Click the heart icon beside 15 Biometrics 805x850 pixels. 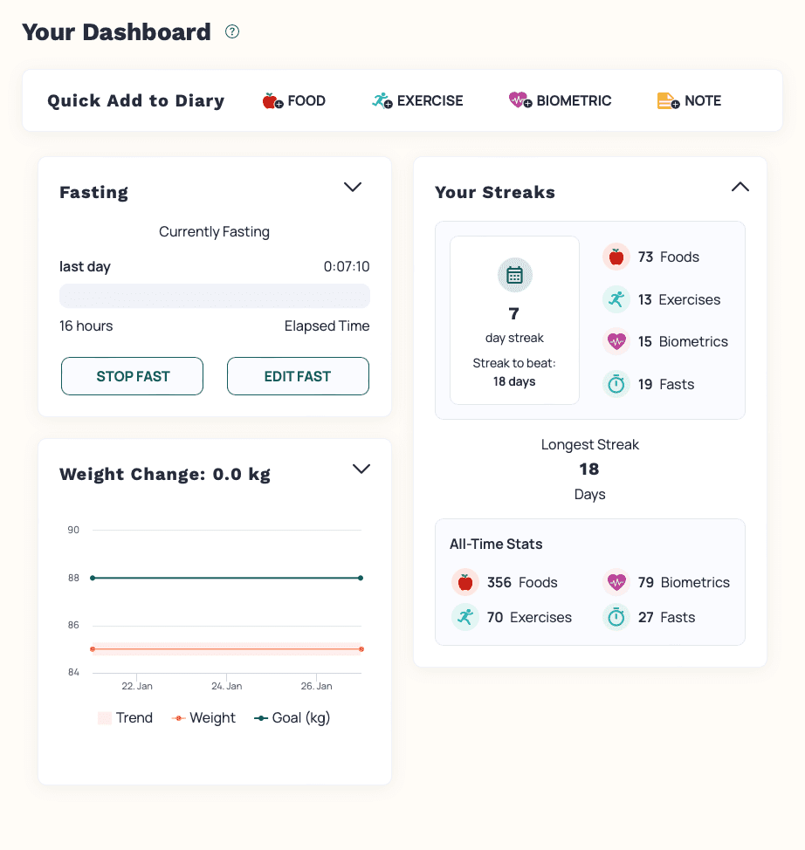(616, 341)
